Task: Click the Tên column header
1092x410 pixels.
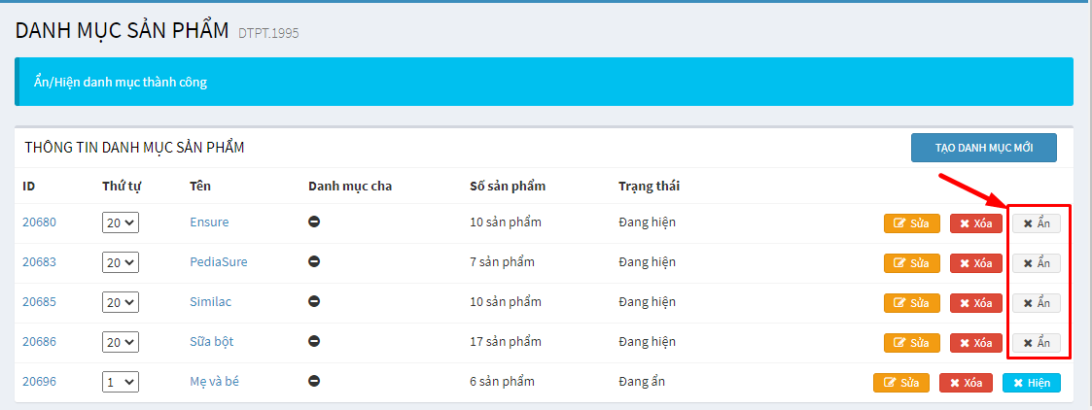Action: [200, 186]
